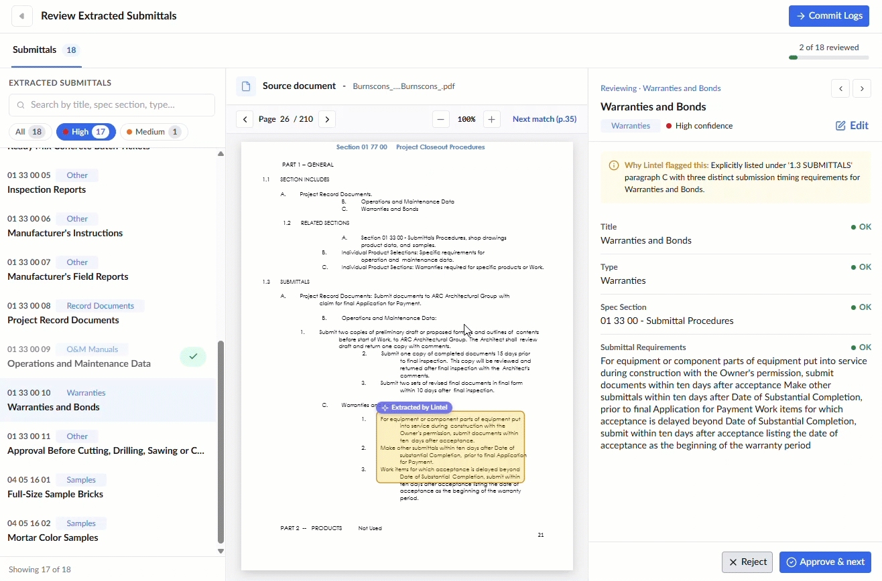Go to previous submittal in review panel
The image size is (882, 581).
(x=840, y=88)
